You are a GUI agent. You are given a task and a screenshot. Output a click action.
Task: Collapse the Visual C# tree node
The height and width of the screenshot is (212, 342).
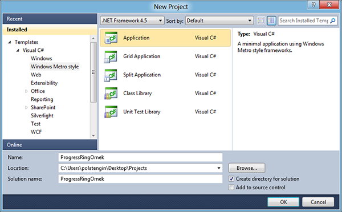18,51
